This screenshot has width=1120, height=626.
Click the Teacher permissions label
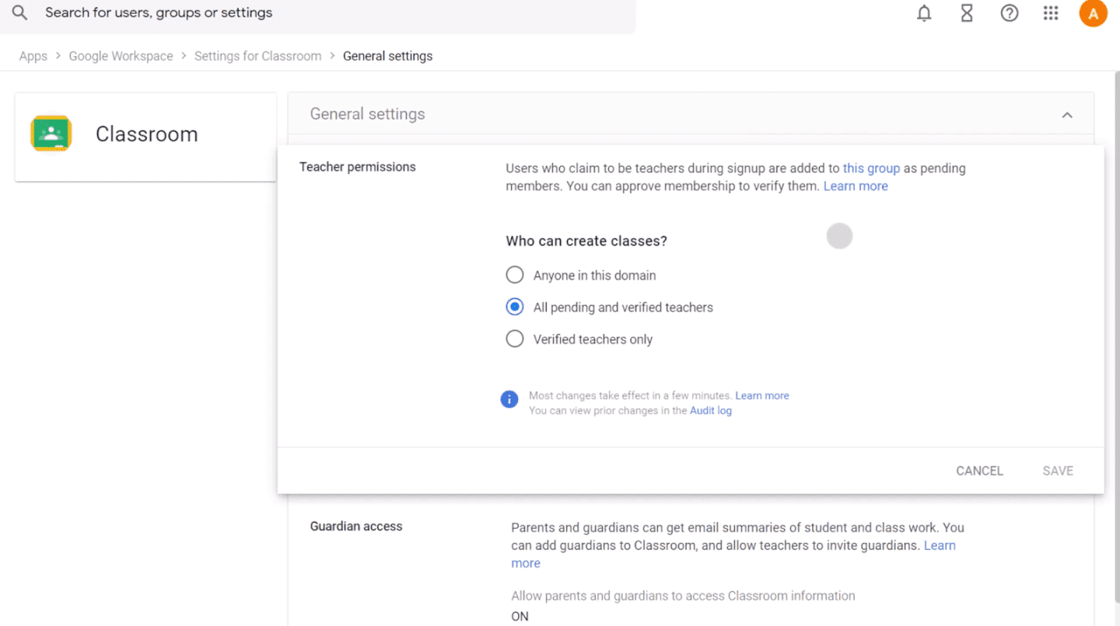(x=358, y=167)
